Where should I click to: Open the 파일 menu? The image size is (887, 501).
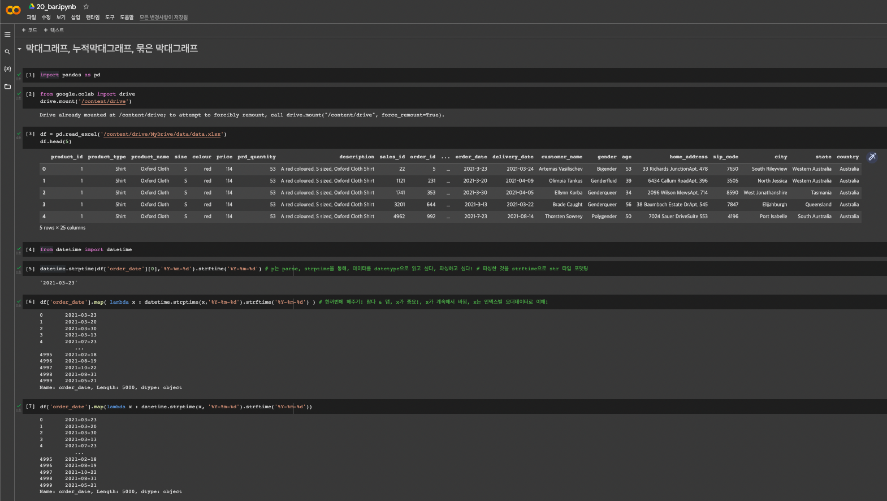click(x=31, y=18)
